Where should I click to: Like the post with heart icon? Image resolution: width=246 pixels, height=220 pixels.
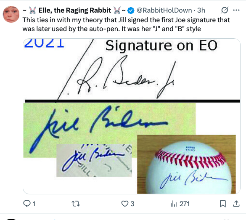click(x=125, y=204)
